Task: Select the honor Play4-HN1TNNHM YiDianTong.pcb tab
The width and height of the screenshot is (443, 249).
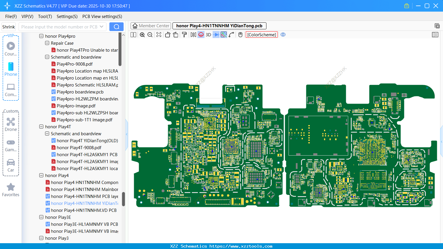Action: coord(219,26)
